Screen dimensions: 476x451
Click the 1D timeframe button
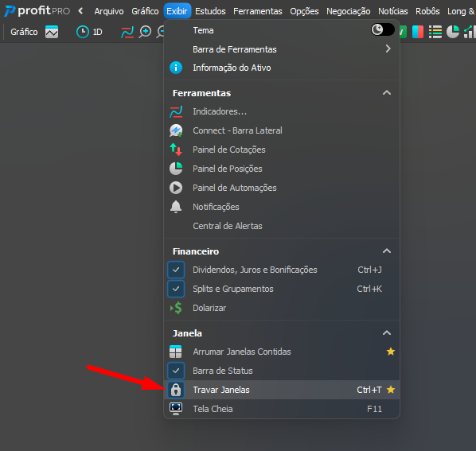coord(89,32)
